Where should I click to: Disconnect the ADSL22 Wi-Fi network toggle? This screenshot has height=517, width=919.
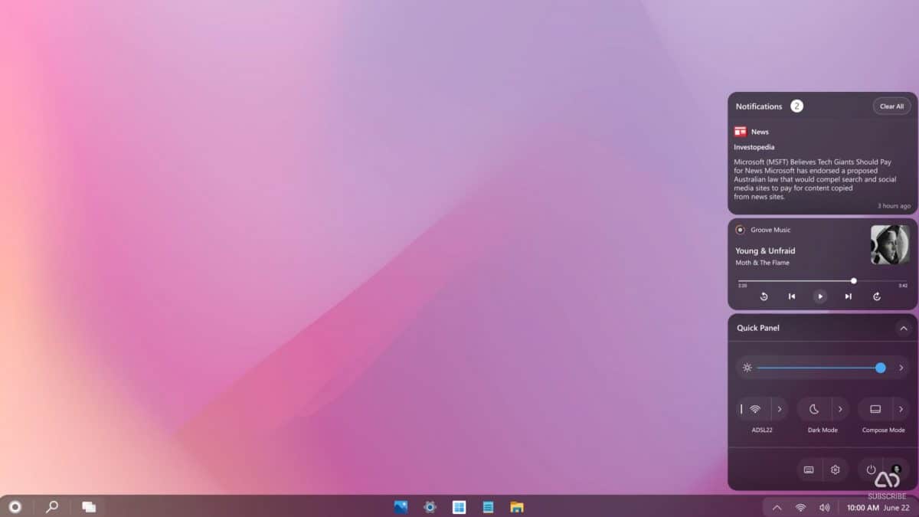757,408
